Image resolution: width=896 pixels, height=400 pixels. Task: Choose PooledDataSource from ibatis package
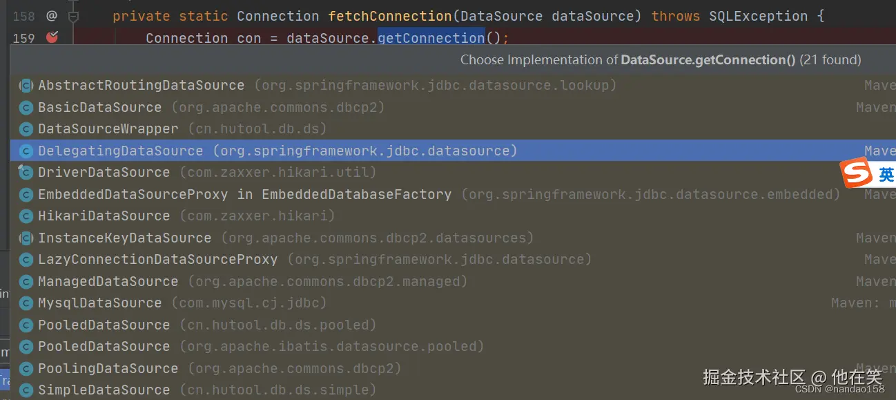(x=104, y=346)
